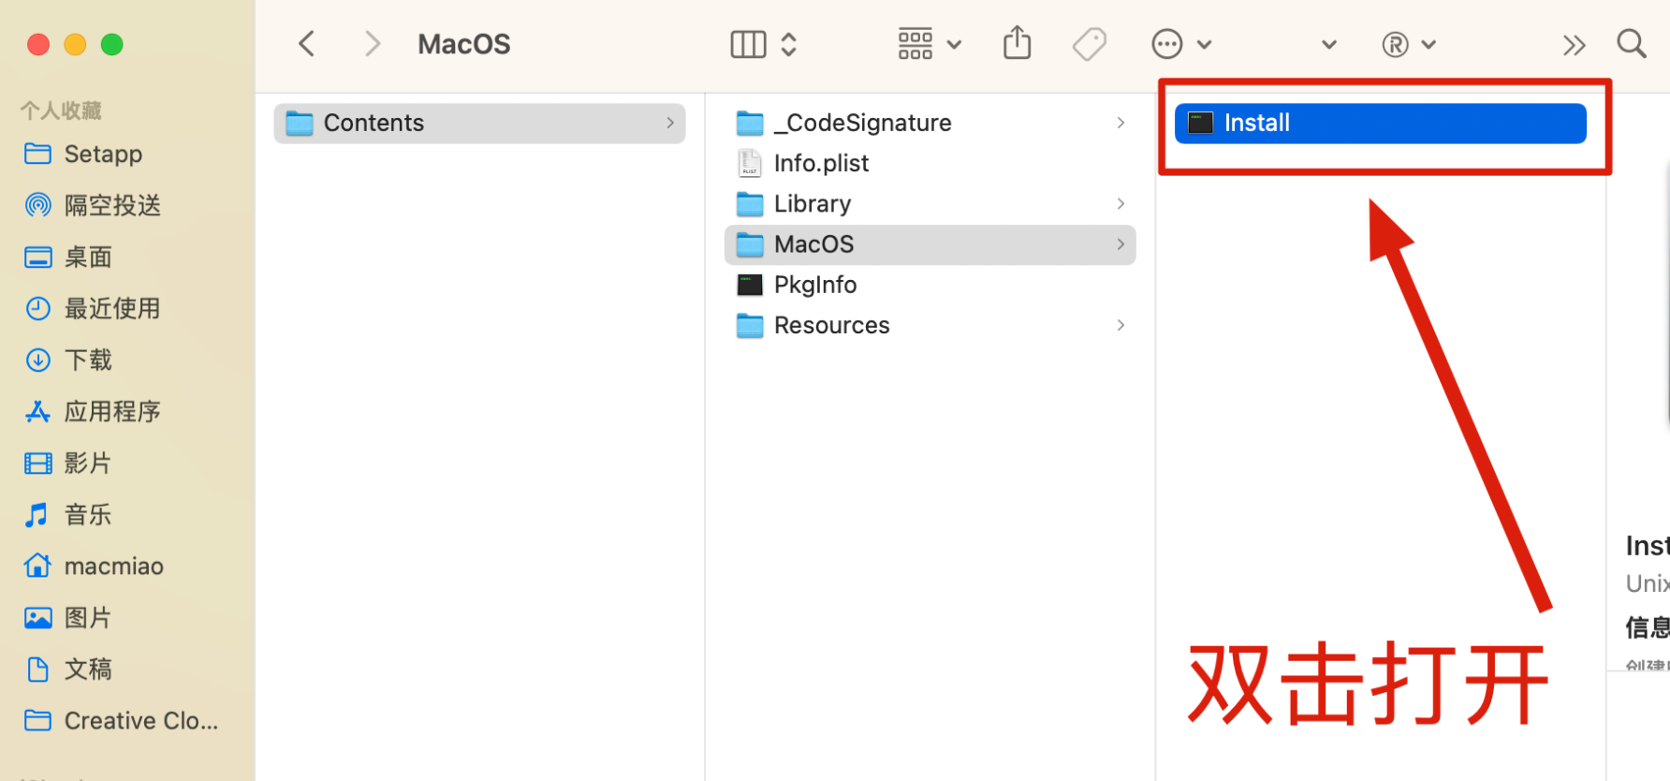The image size is (1670, 781).
Task: Click the photo icon beside 图片
Action: [x=38, y=617]
